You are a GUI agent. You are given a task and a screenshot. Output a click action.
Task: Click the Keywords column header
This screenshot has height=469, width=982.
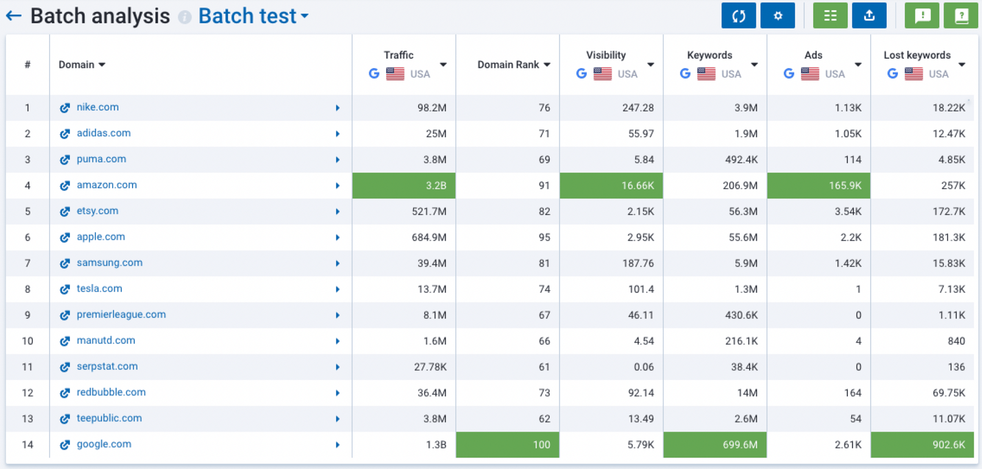(709, 55)
